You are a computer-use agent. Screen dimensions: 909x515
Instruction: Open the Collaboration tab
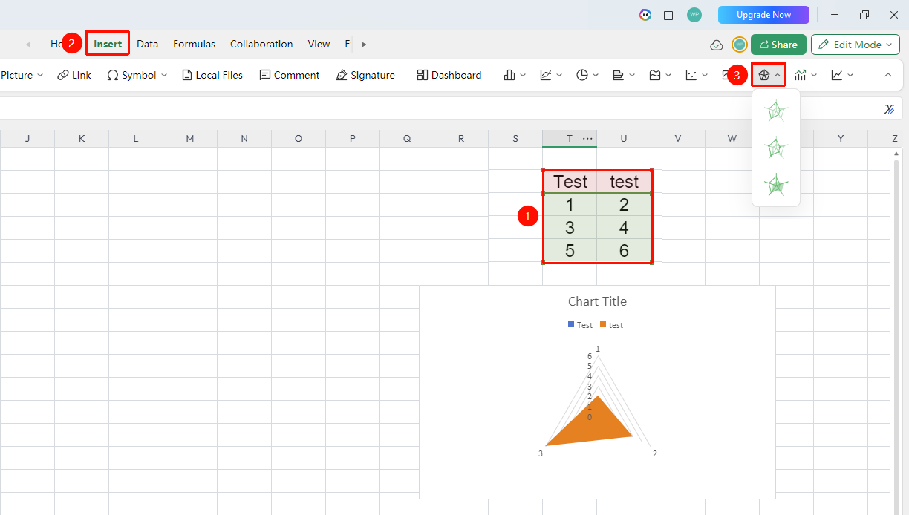261,44
